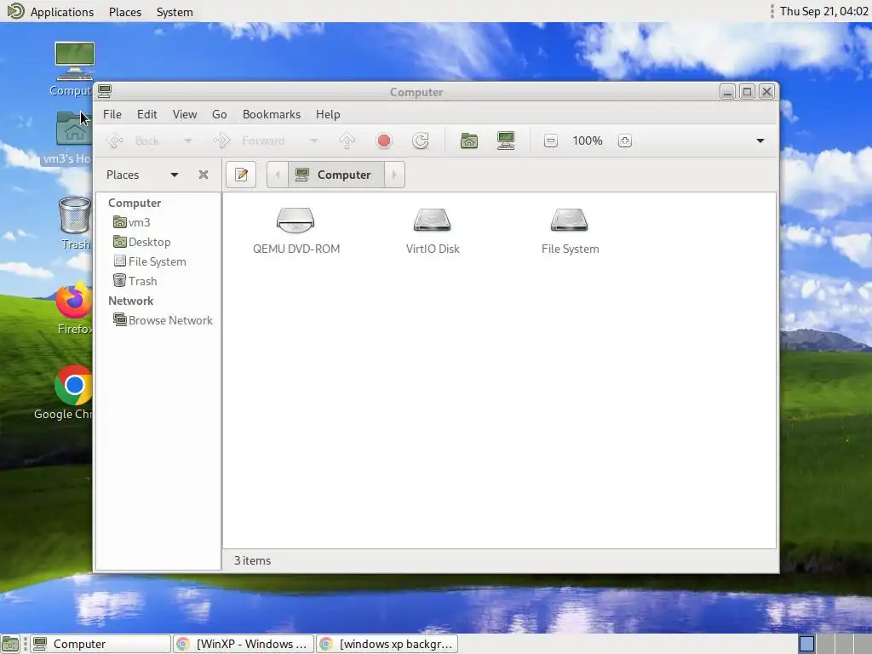Click the right path bar scroll arrow
The height and width of the screenshot is (654, 872).
pyautogui.click(x=394, y=175)
